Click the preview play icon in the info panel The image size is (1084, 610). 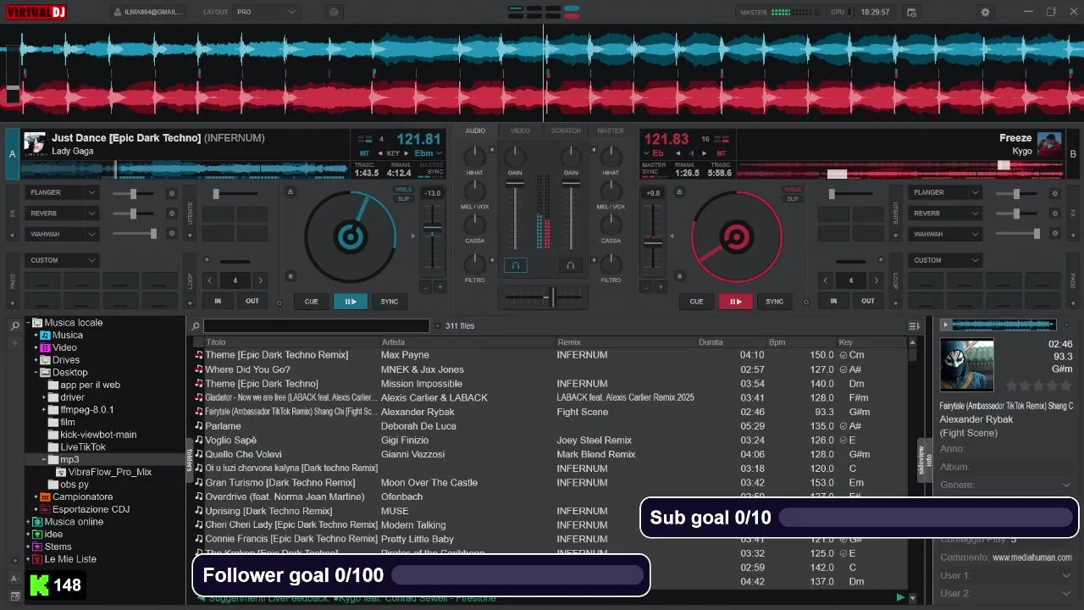[x=945, y=324]
